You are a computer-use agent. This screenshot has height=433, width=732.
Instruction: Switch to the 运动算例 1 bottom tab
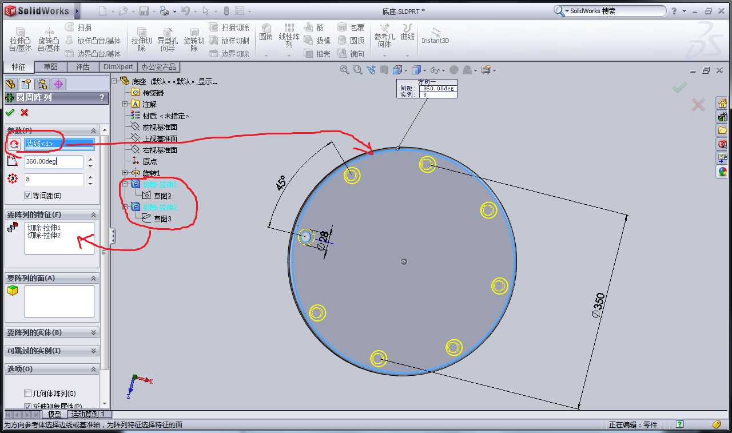90,414
